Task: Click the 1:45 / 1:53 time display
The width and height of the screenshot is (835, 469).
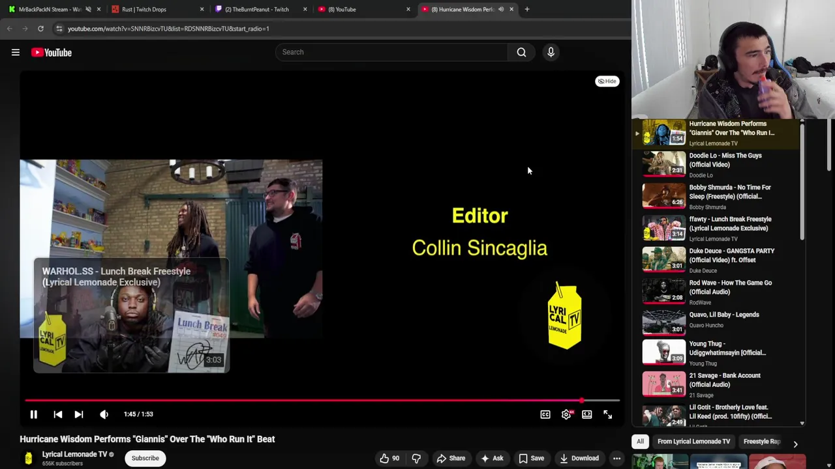Action: point(138,414)
